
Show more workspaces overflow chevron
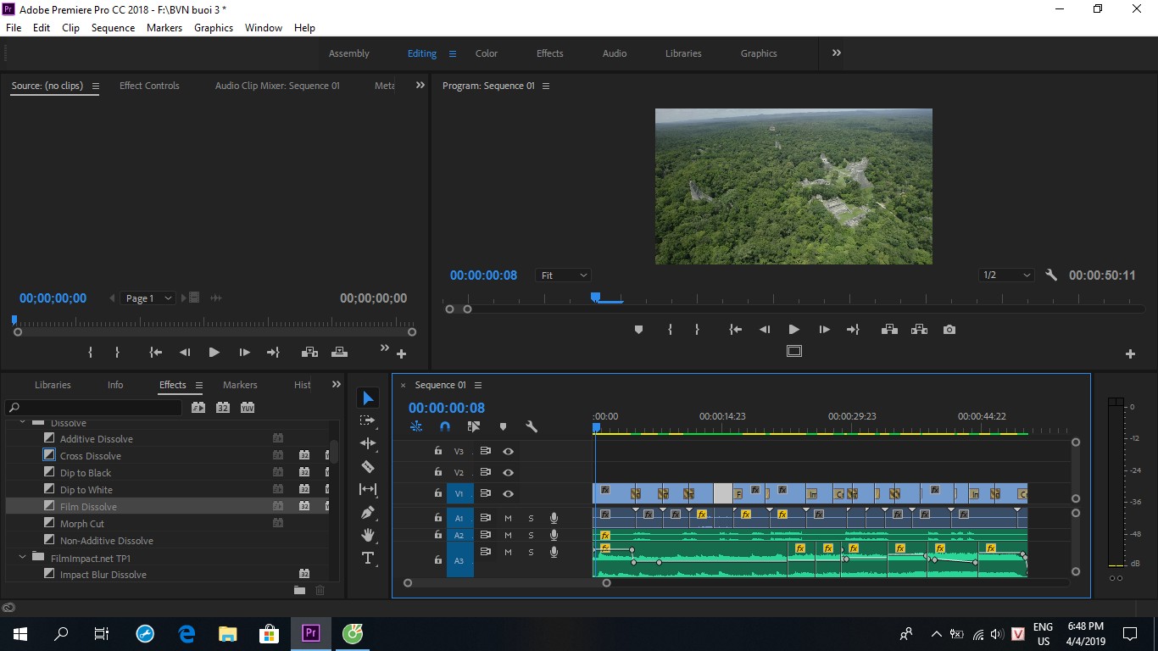837,53
